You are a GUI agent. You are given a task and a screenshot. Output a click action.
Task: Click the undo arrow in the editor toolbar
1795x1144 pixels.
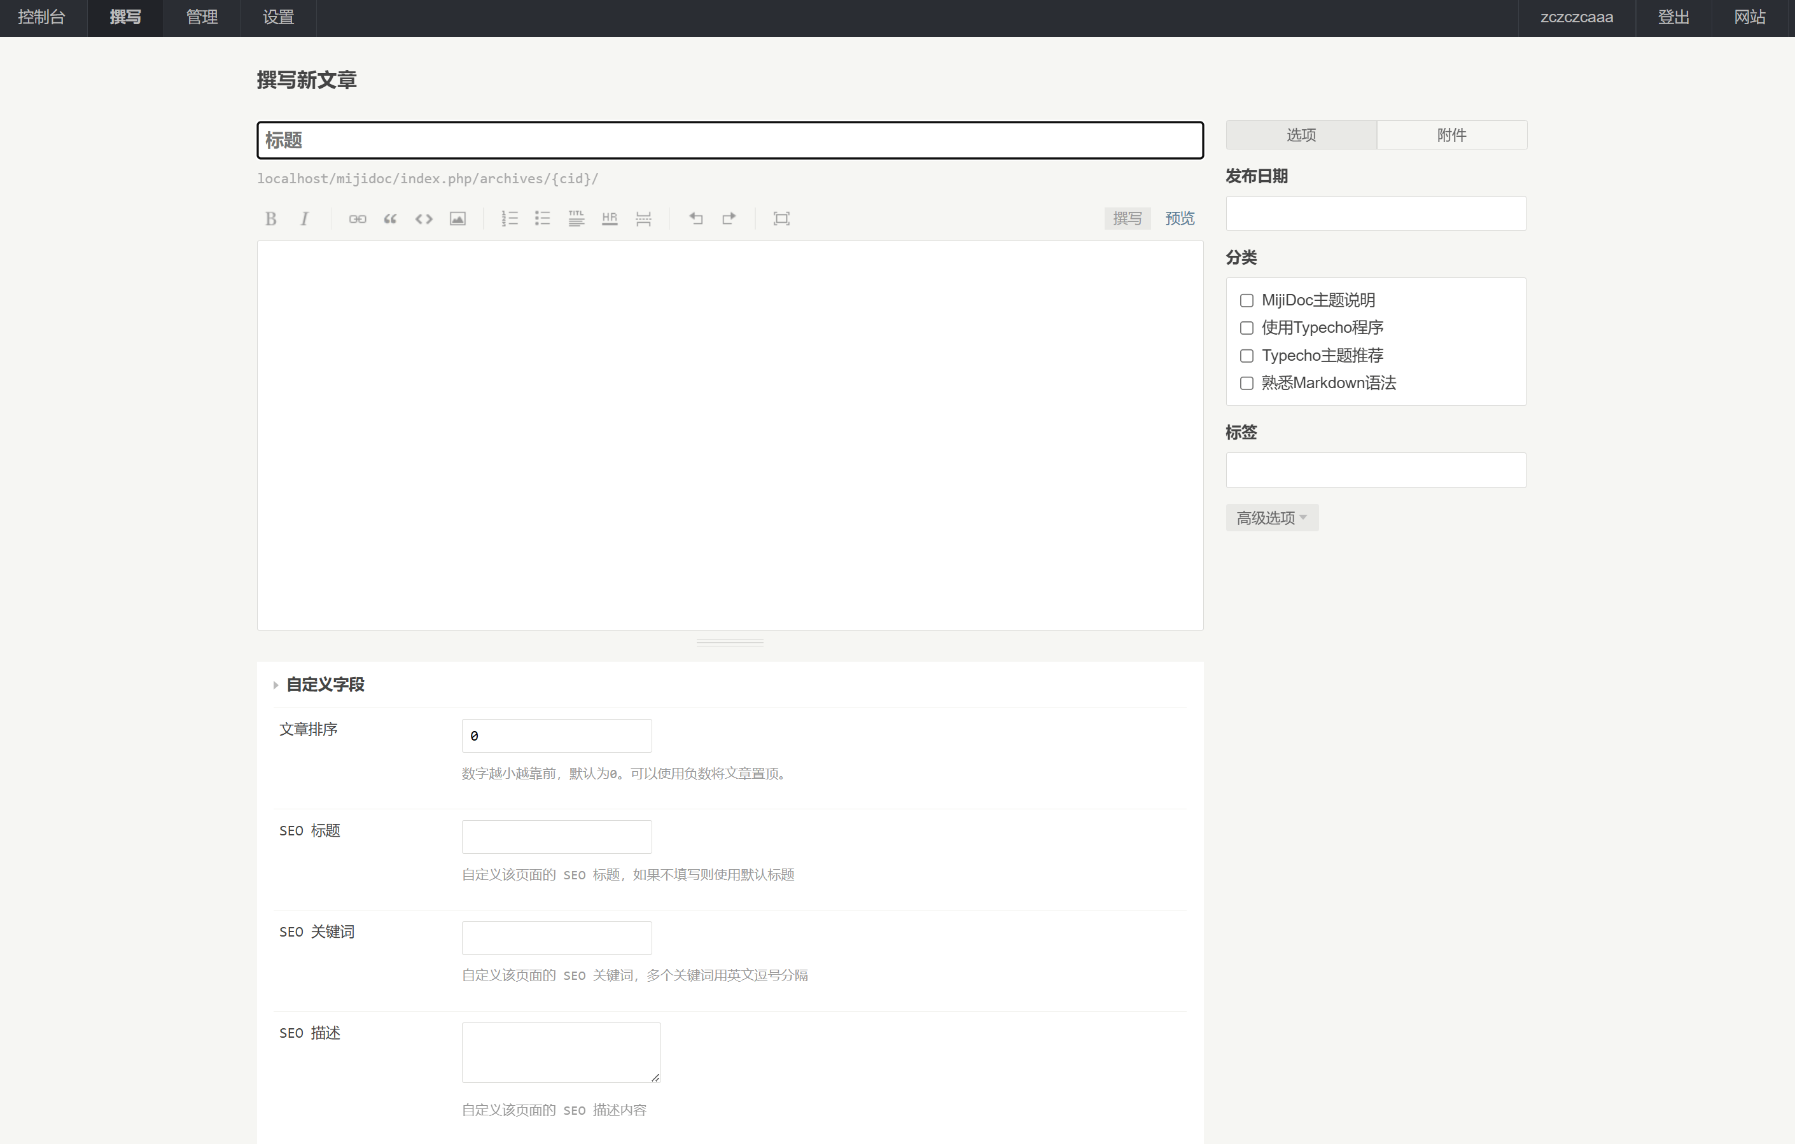(695, 218)
